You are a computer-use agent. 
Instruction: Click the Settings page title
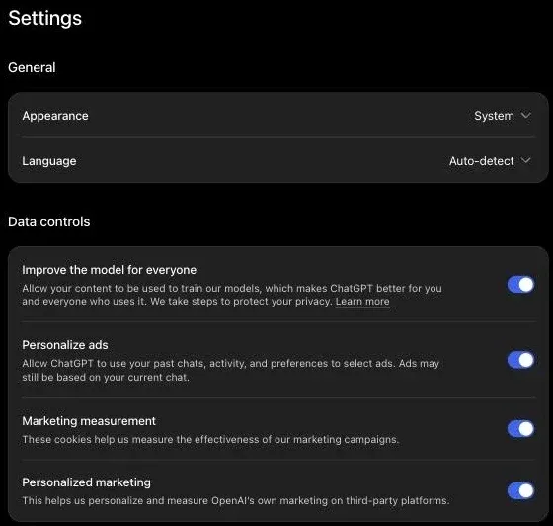(x=44, y=18)
